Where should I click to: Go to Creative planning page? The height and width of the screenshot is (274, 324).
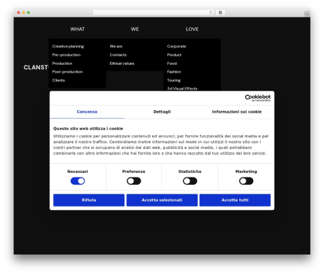click(68, 47)
